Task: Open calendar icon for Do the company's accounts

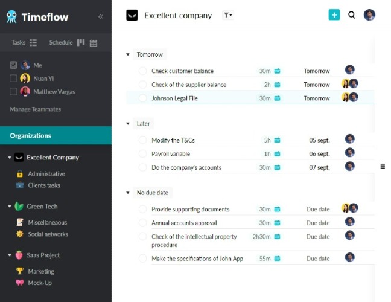Action: (277, 167)
